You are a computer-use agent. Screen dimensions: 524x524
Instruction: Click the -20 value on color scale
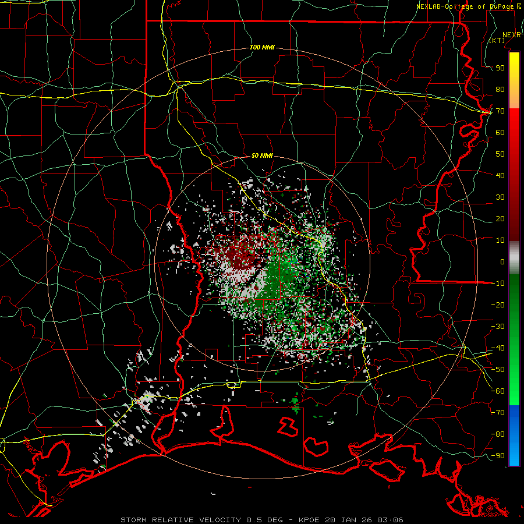[x=498, y=305]
